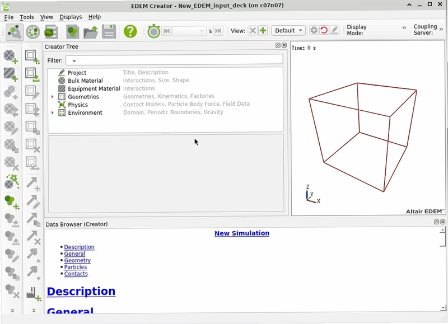
Task: Import particle with spheres download icon
Action: [x=11, y=220]
